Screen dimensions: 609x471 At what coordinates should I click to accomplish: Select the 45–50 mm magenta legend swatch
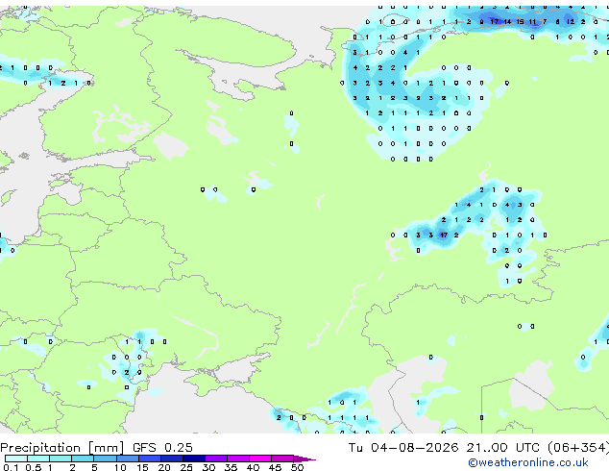click(x=282, y=459)
